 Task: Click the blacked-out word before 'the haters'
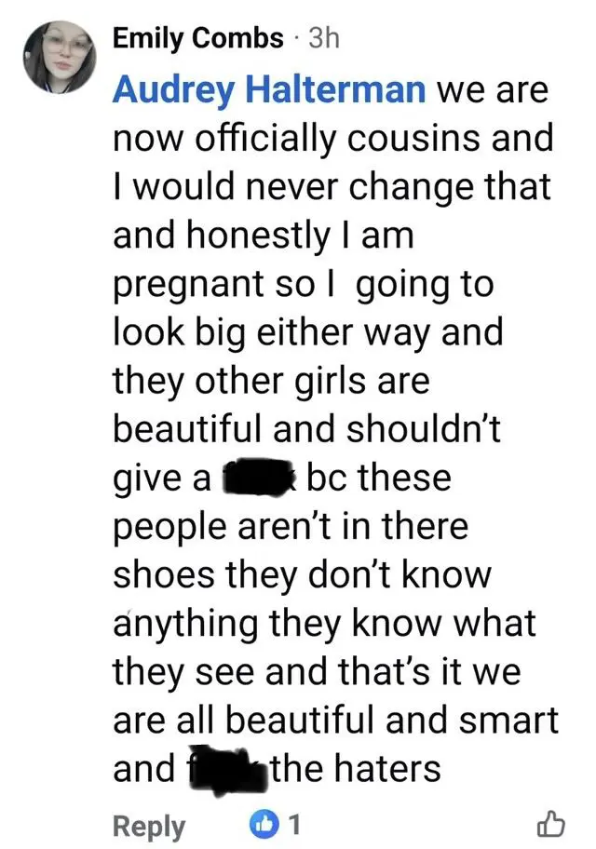pyautogui.click(x=221, y=769)
